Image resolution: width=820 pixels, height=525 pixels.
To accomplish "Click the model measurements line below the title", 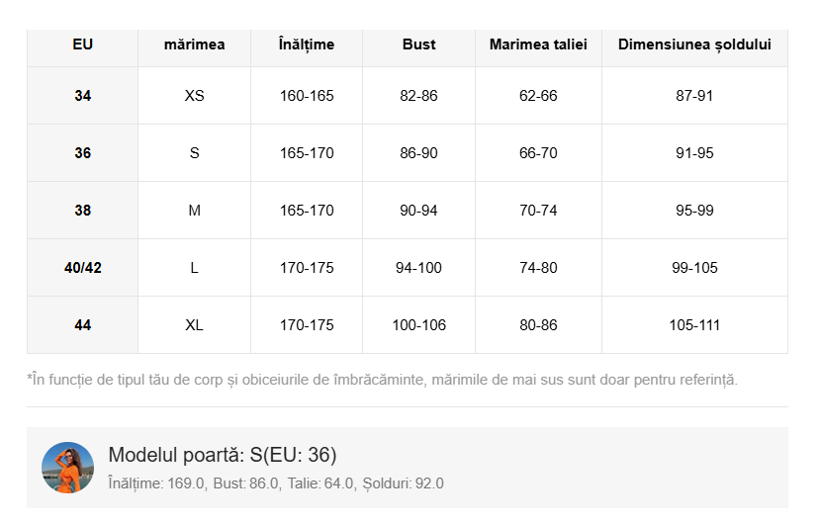I will [x=276, y=483].
